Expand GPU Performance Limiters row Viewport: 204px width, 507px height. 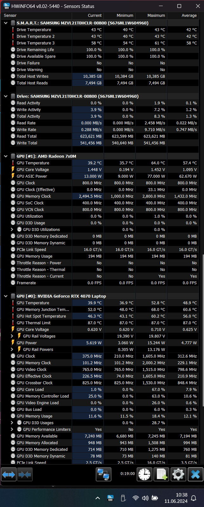tap(12, 430)
